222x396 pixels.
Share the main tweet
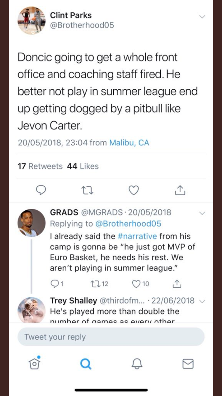(x=180, y=190)
